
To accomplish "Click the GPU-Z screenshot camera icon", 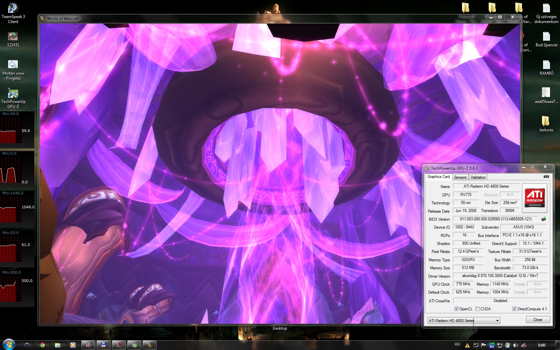I will (x=546, y=177).
